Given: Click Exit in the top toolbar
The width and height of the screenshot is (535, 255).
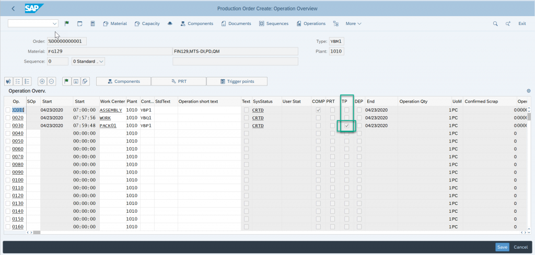Looking at the screenshot, I should click(x=522, y=23).
